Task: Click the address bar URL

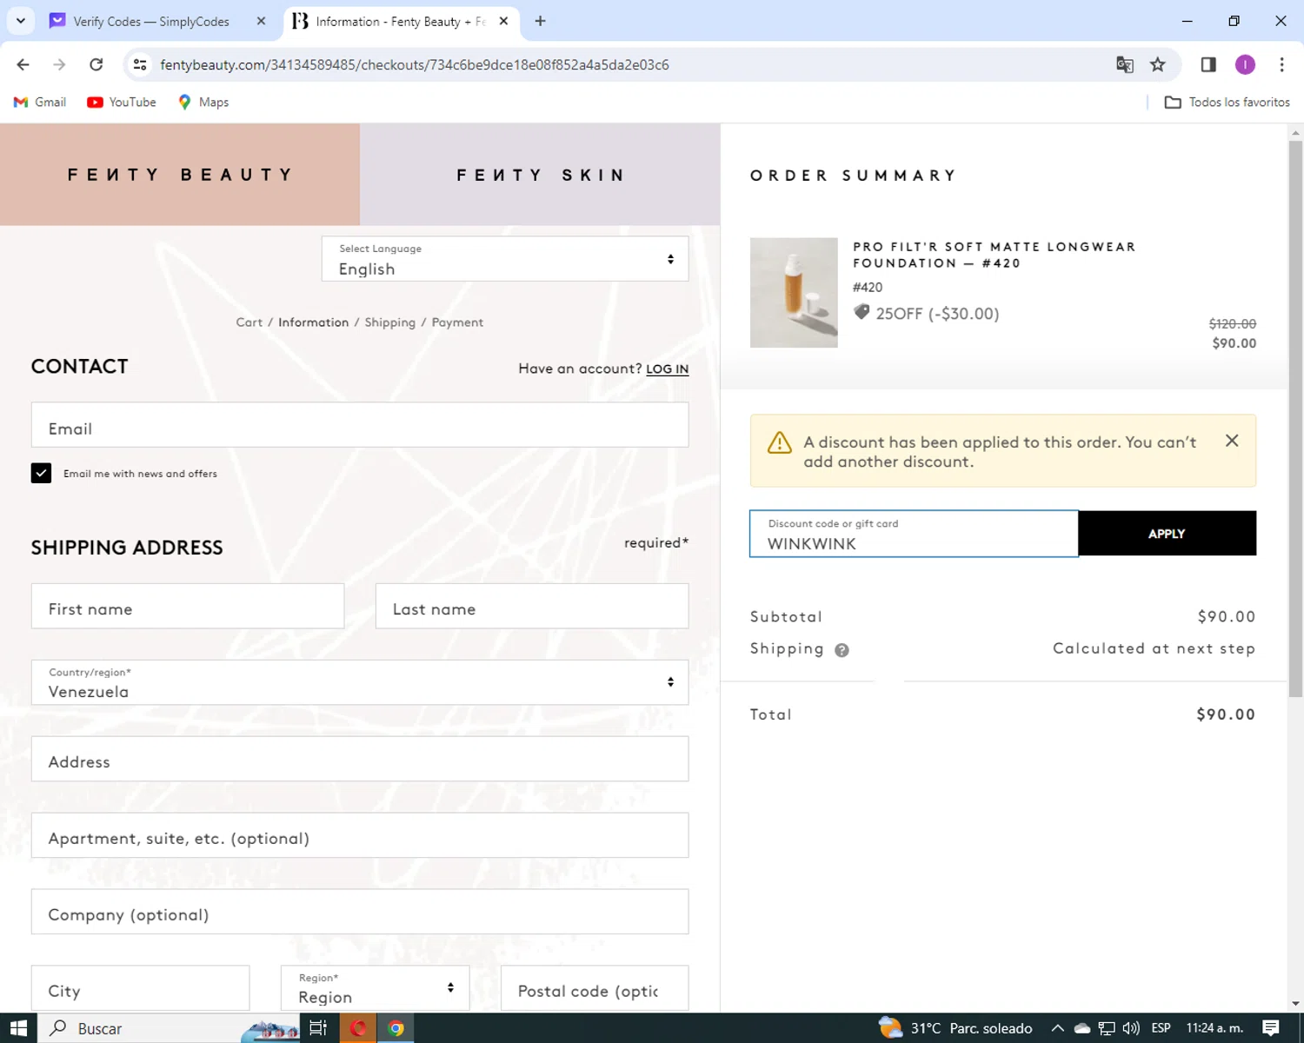Action: tap(414, 64)
